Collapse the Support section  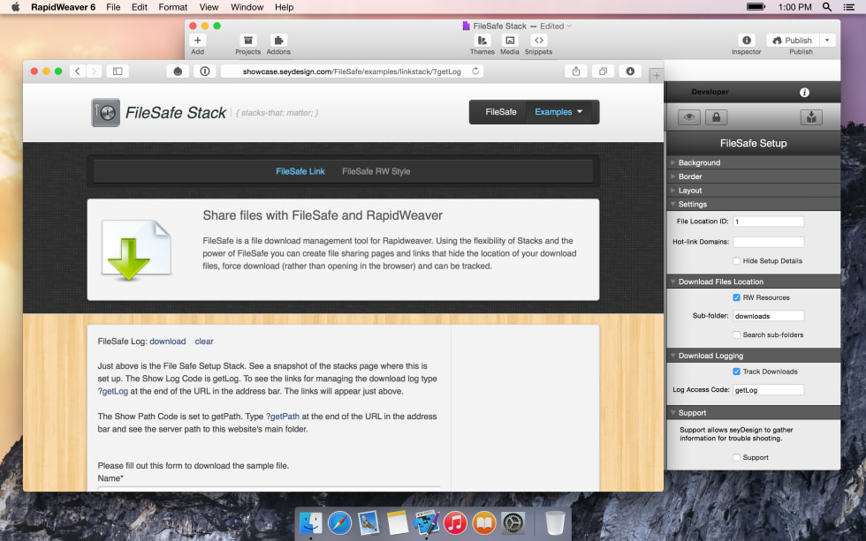point(753,412)
